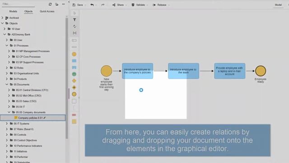Viewport: 289px width, 163px height.
Task: Collapse the 05 Documents folder
Action: pos(7,84)
